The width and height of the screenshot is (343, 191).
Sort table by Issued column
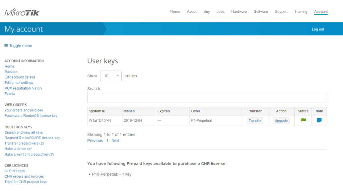(139, 111)
